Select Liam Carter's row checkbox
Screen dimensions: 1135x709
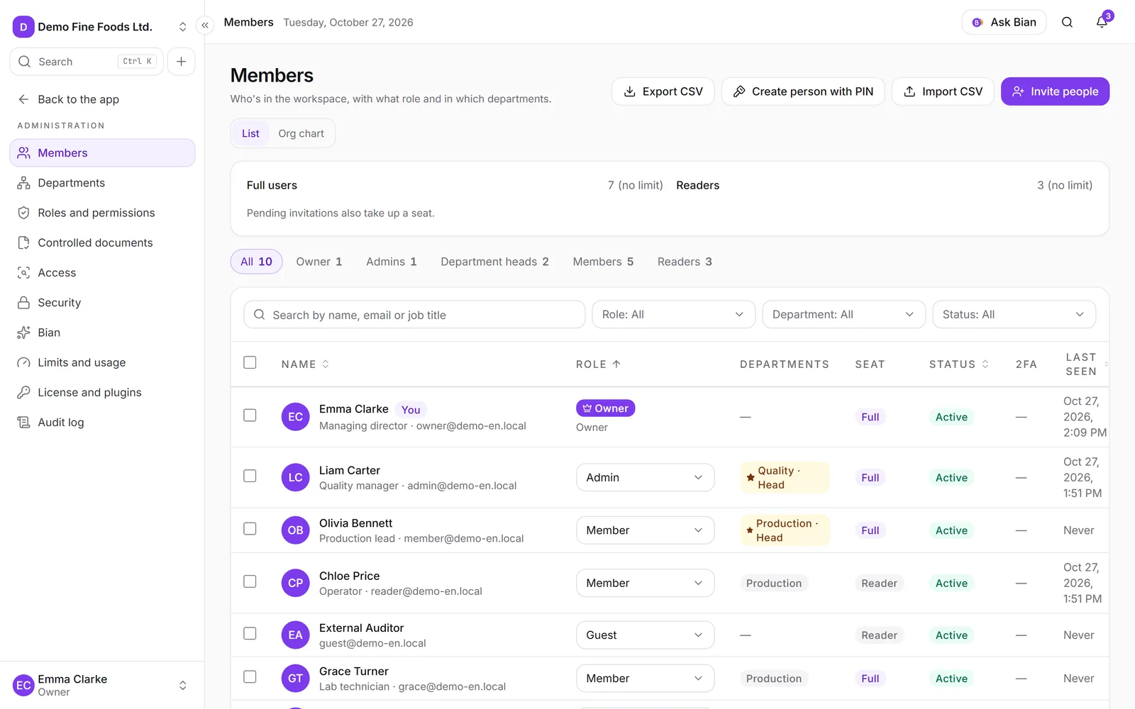pyautogui.click(x=250, y=476)
